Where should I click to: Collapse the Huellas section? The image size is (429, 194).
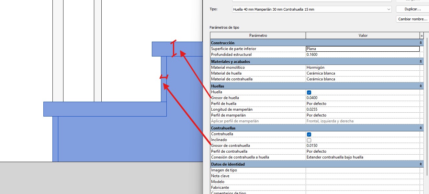pyautogui.click(x=421, y=86)
